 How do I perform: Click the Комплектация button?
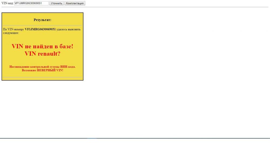75,3
